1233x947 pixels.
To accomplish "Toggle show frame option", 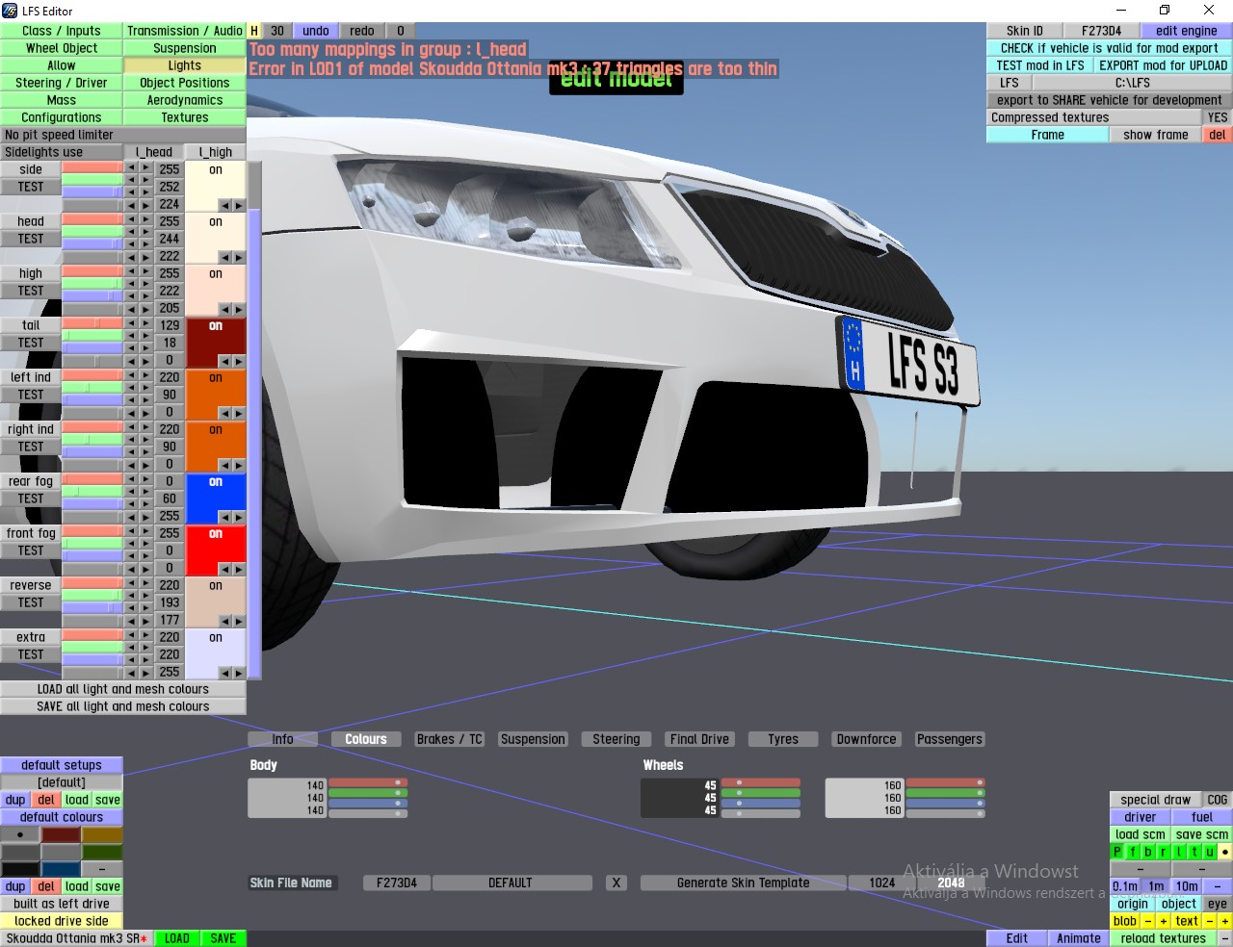I will point(1156,135).
